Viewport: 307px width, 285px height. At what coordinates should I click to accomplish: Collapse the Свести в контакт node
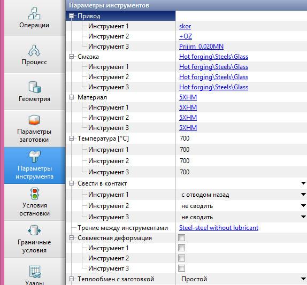pyautogui.click(x=72, y=183)
